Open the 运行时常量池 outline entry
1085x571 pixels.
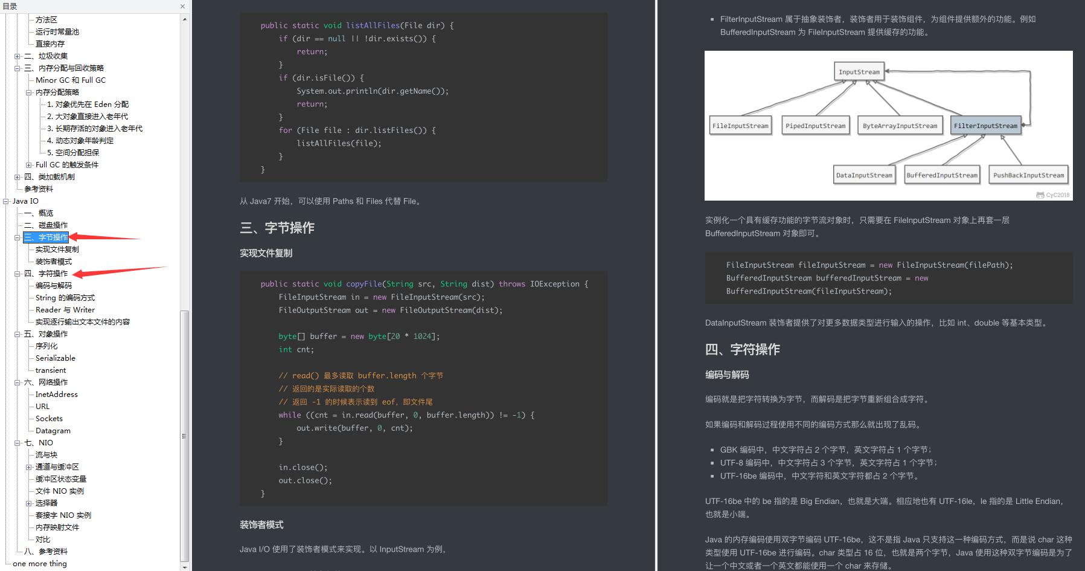(57, 32)
